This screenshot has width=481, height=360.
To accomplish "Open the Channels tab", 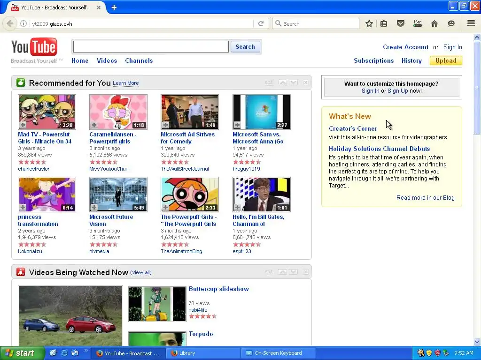I will (139, 60).
